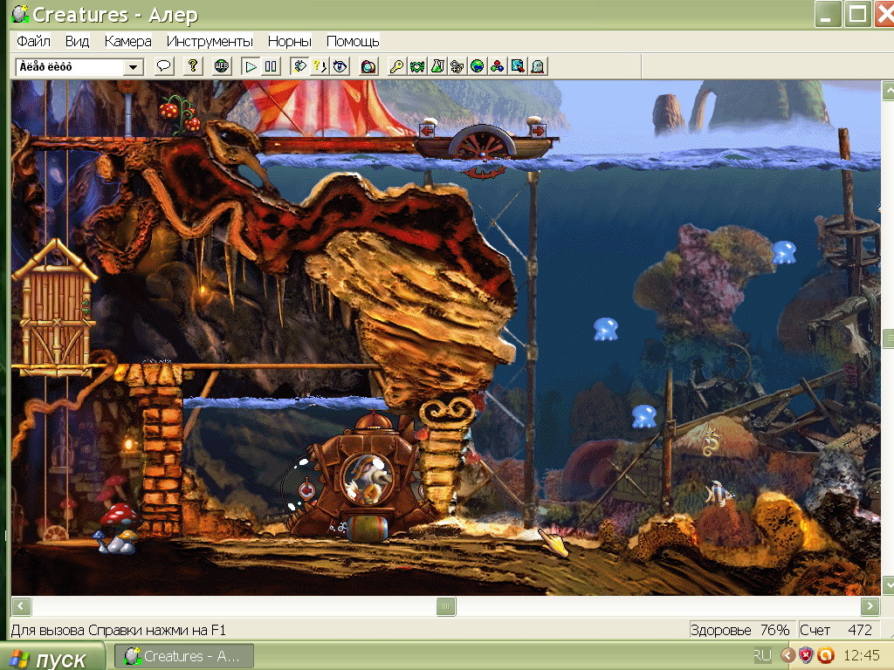
Task: Open the Инструменты menu
Action: [210, 41]
